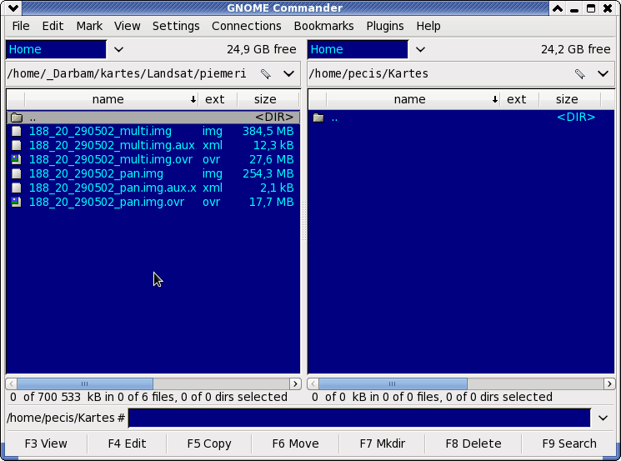
Task: Sort left pane by name column
Action: 112,99
